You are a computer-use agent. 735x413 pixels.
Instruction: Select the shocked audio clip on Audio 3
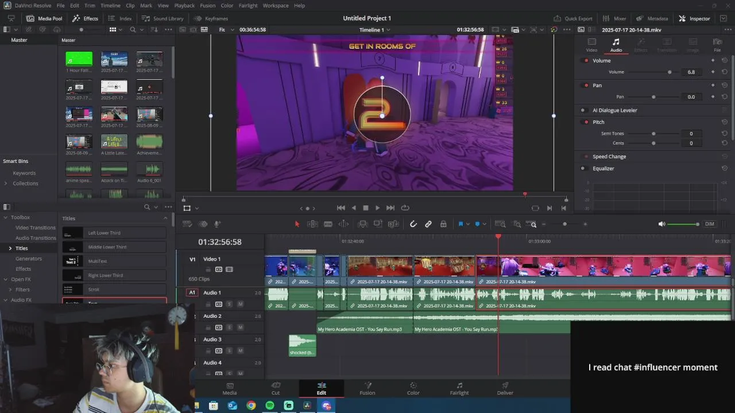tap(302, 345)
